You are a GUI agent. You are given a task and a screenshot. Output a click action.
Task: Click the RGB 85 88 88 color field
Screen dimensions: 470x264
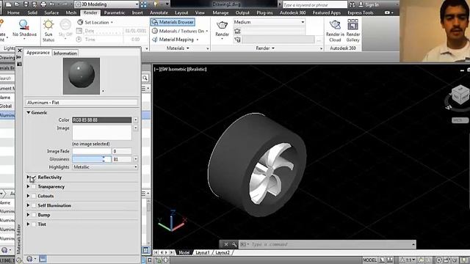click(x=101, y=120)
